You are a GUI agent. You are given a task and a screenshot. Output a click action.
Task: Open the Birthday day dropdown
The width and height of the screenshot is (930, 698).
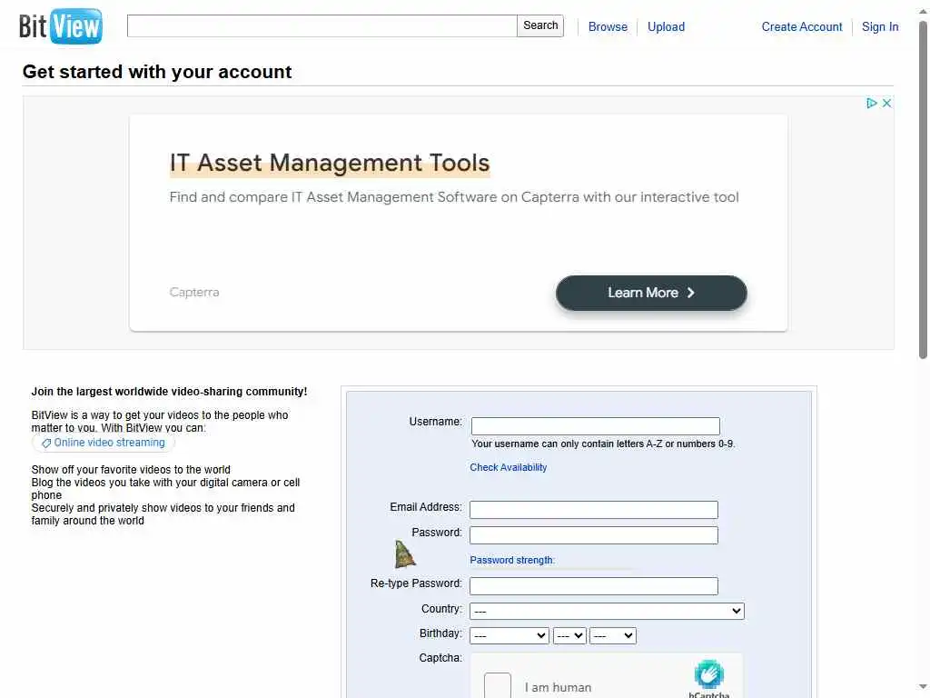point(569,635)
